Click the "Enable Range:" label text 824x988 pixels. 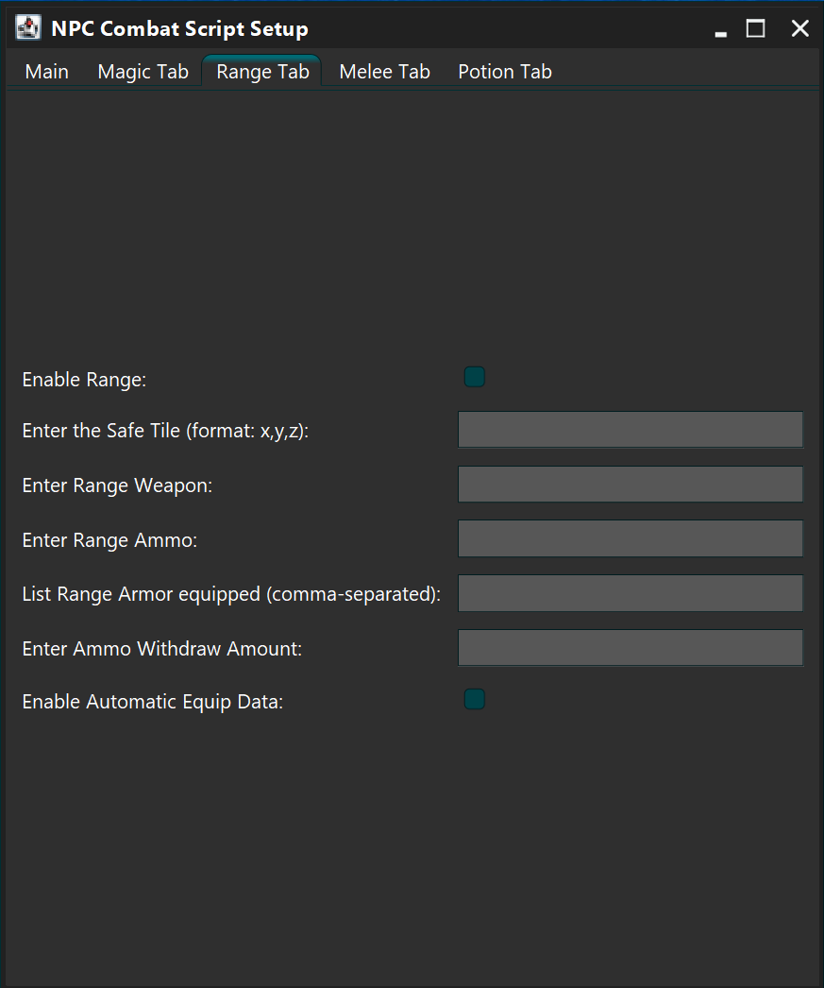tap(84, 380)
